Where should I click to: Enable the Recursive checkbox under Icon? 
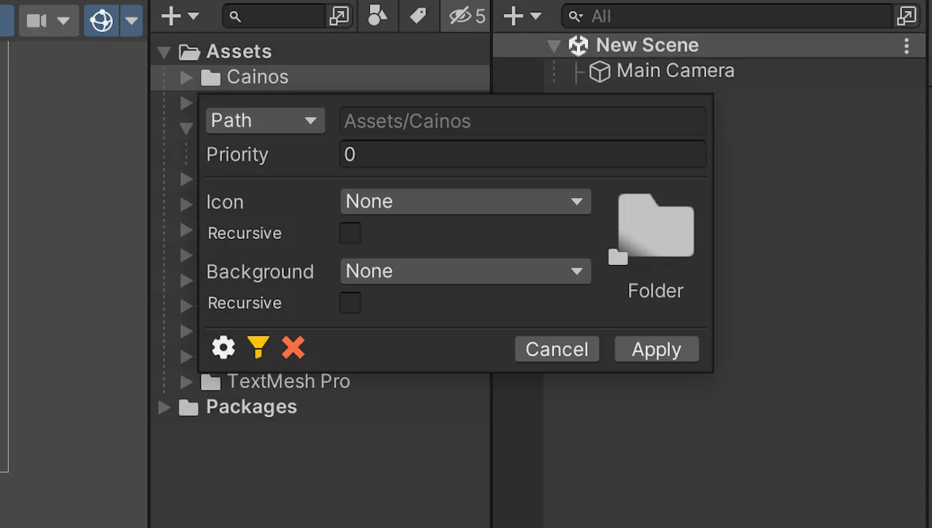(350, 233)
